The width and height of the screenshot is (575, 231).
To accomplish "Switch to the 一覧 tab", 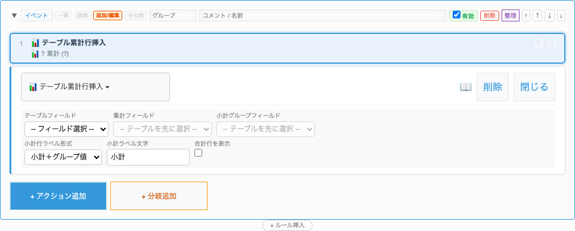I will 63,15.
